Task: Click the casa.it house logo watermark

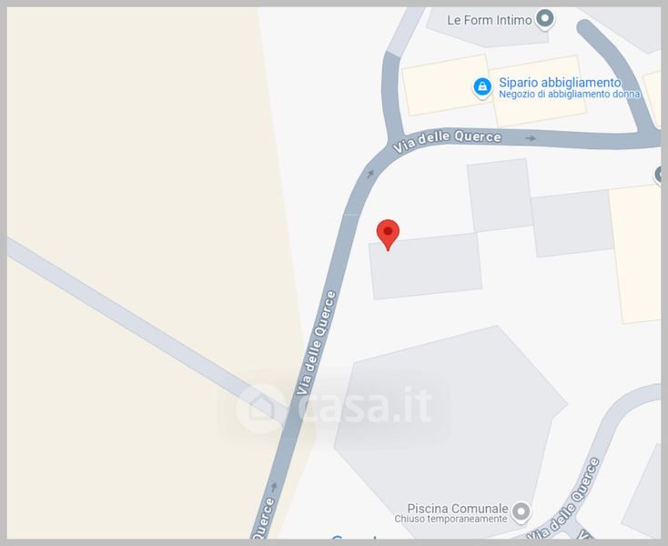Action: pyautogui.click(x=260, y=408)
